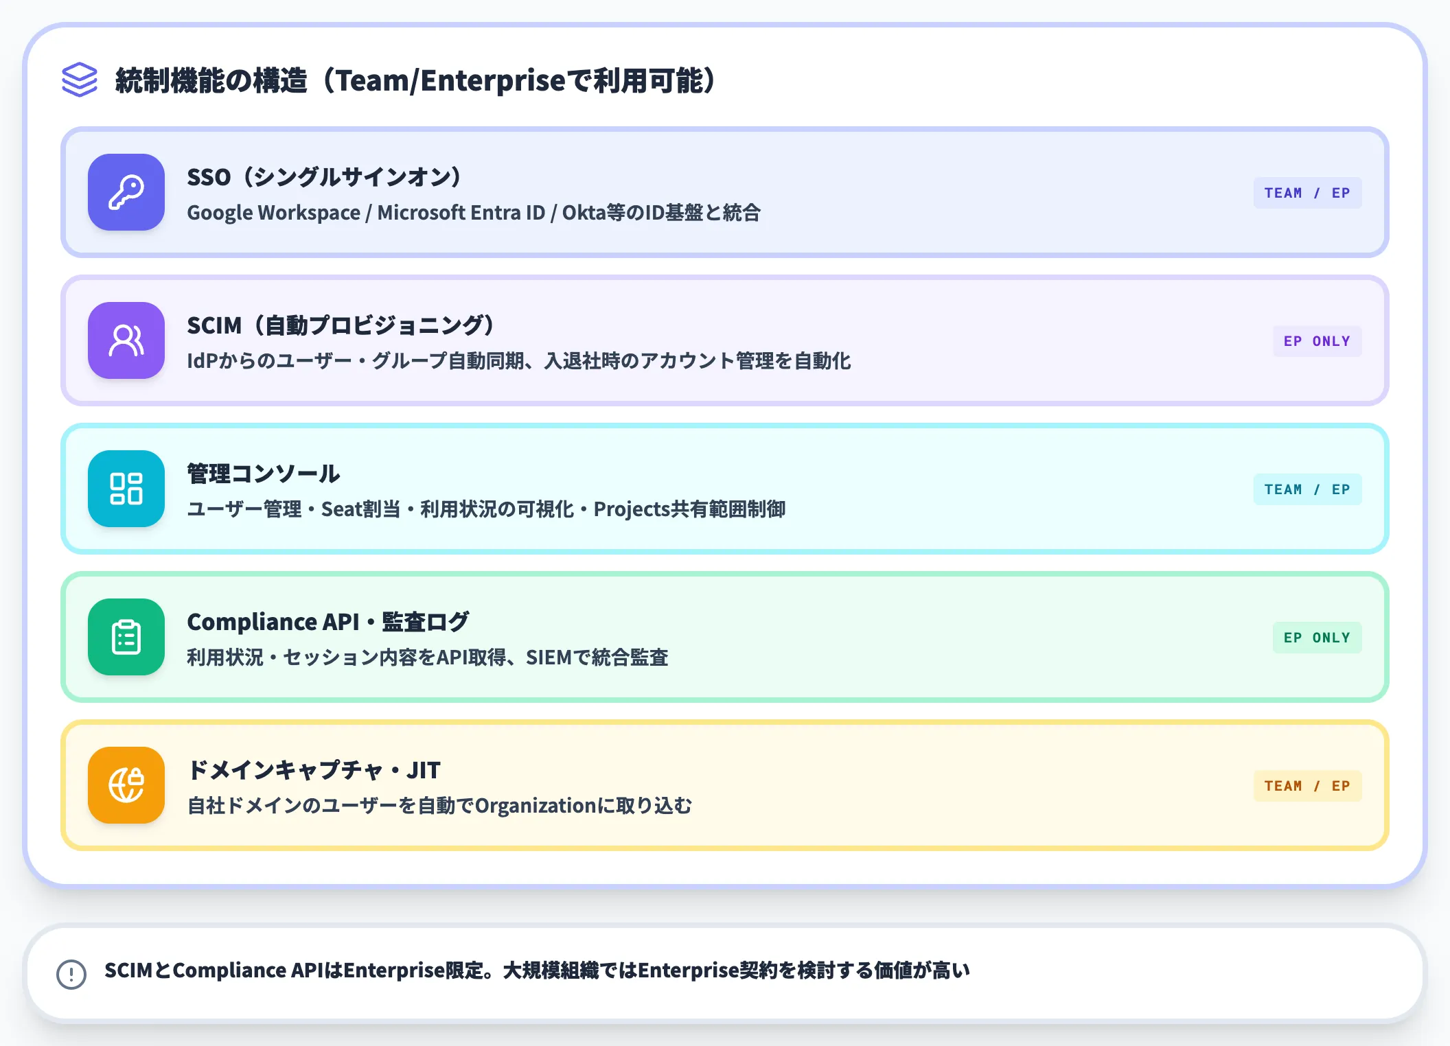Click the exclamation info icon in the footer note
1450x1046 pixels.
coord(71,974)
